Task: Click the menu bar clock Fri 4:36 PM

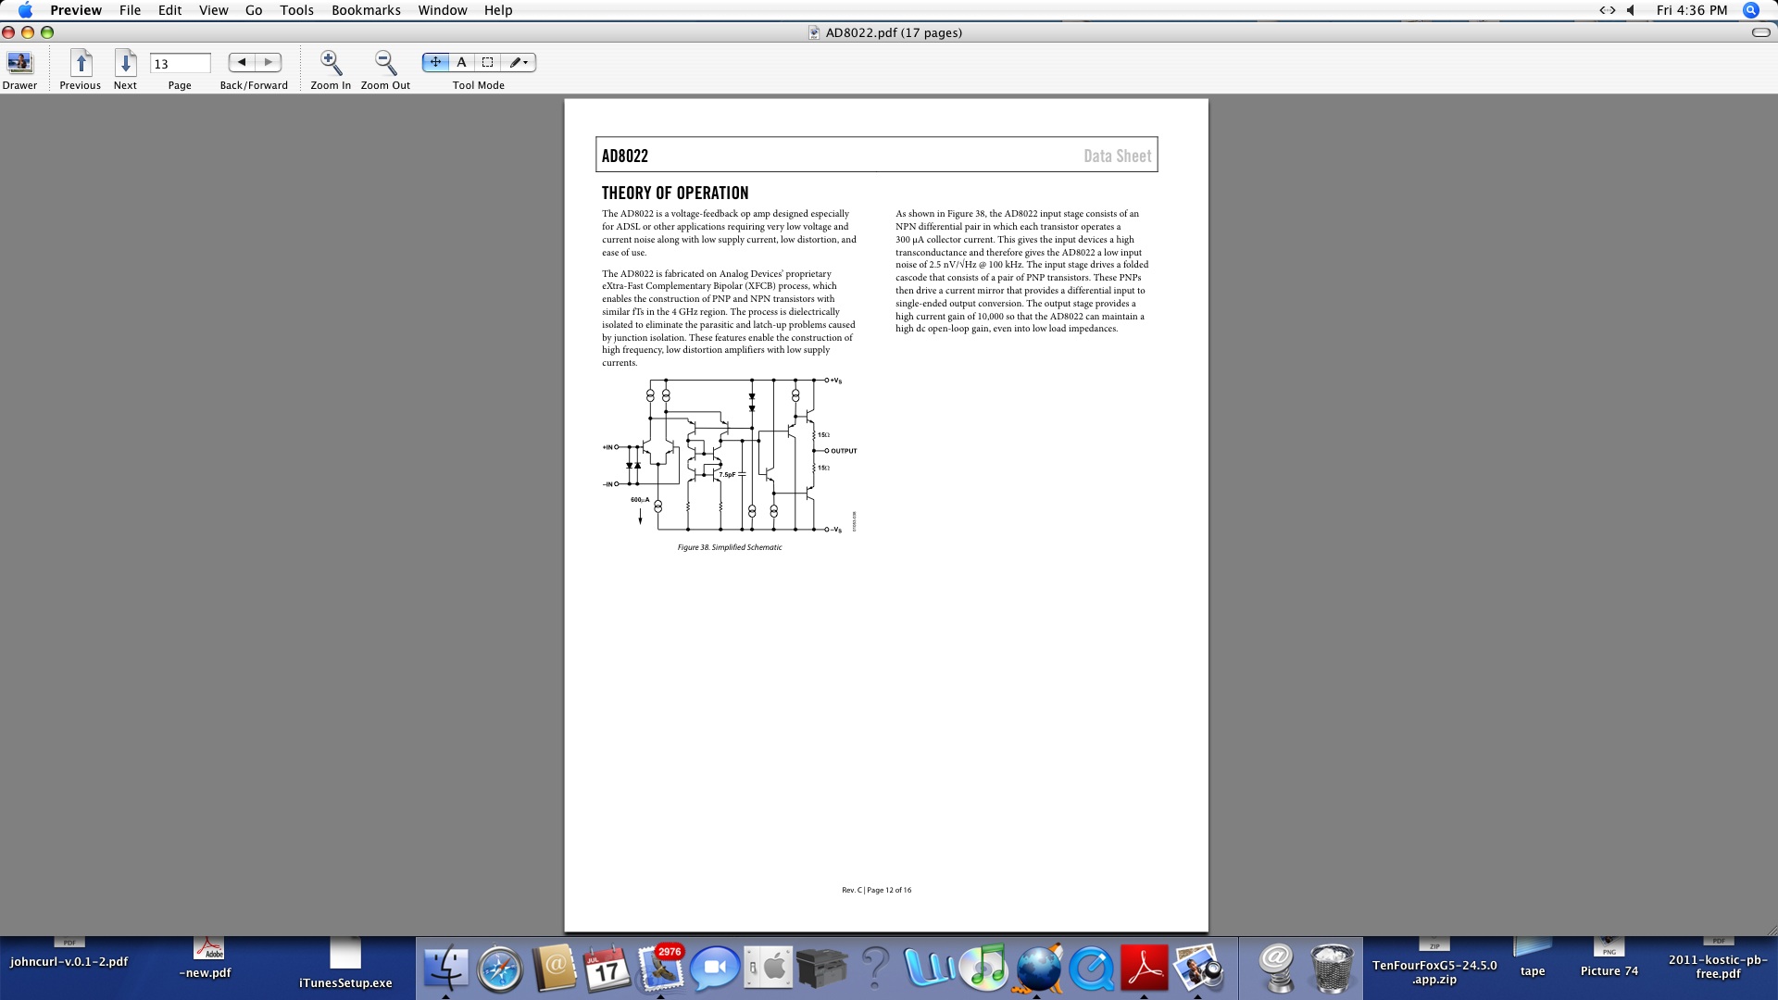Action: [1692, 10]
